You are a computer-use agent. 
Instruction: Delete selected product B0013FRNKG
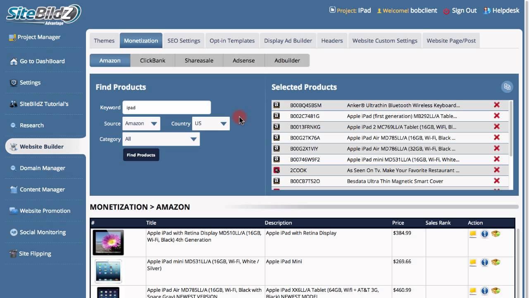click(x=497, y=127)
